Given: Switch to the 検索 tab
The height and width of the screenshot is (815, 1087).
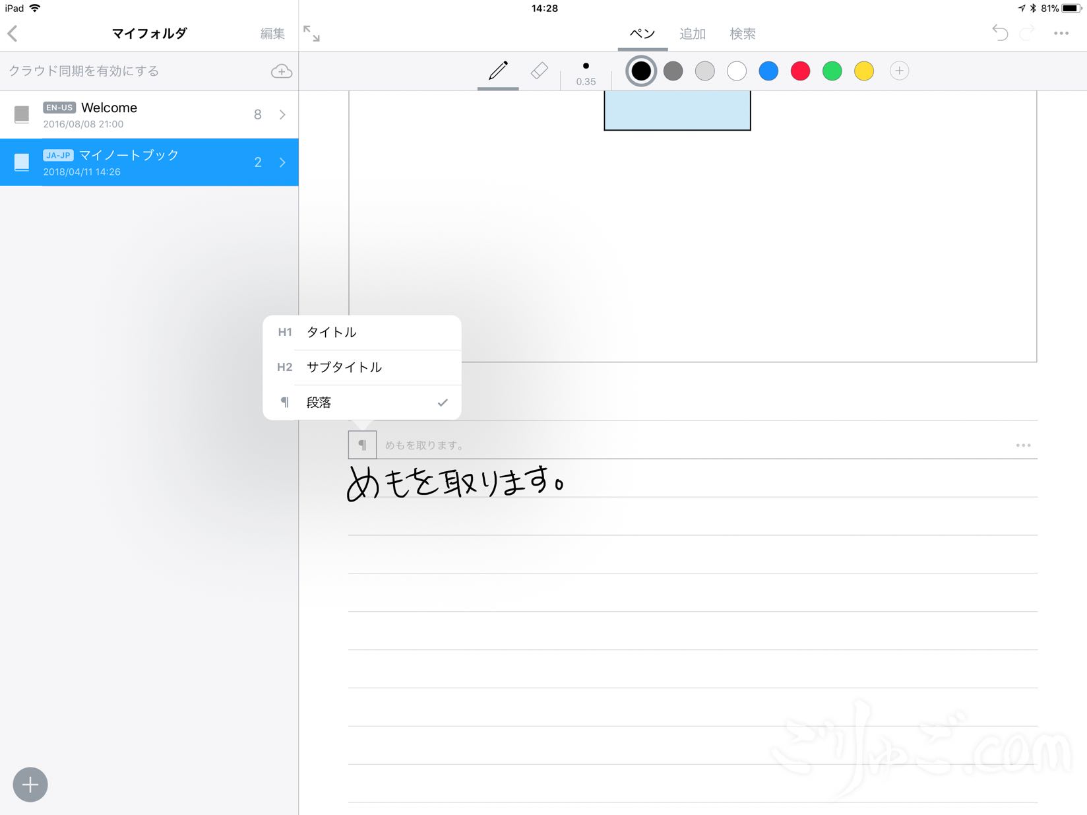Looking at the screenshot, I should (743, 34).
